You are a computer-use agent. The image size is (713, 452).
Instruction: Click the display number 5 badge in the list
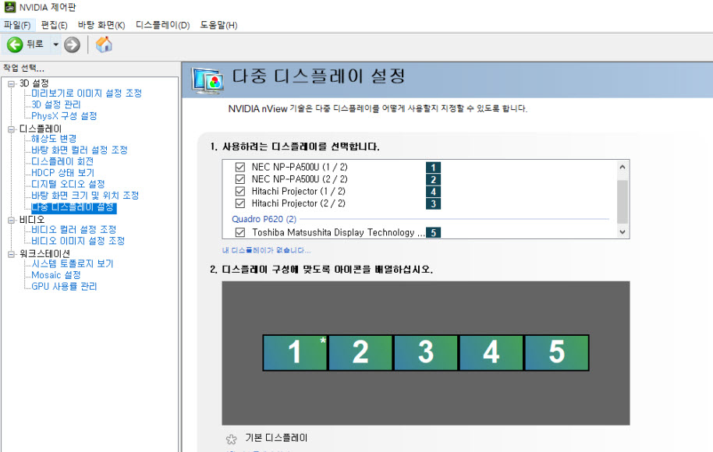pyautogui.click(x=434, y=232)
